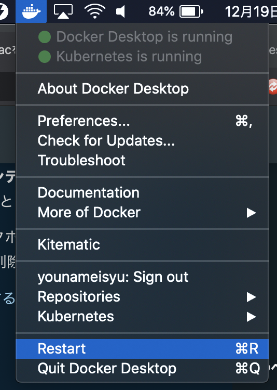Click the Wi-Fi status icon
Viewport: 277px width, 390px height.
[x=94, y=11]
